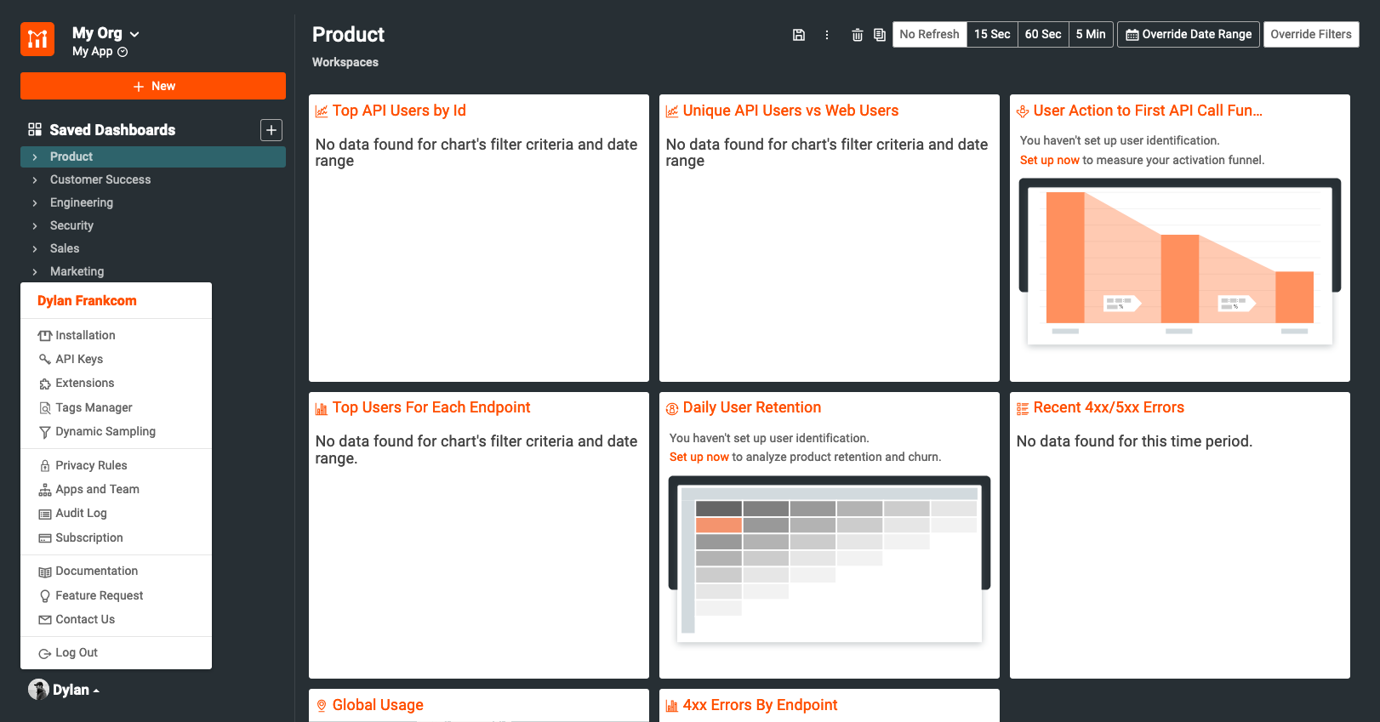The image size is (1380, 722).
Task: Click the orange New button
Action: [x=153, y=86]
